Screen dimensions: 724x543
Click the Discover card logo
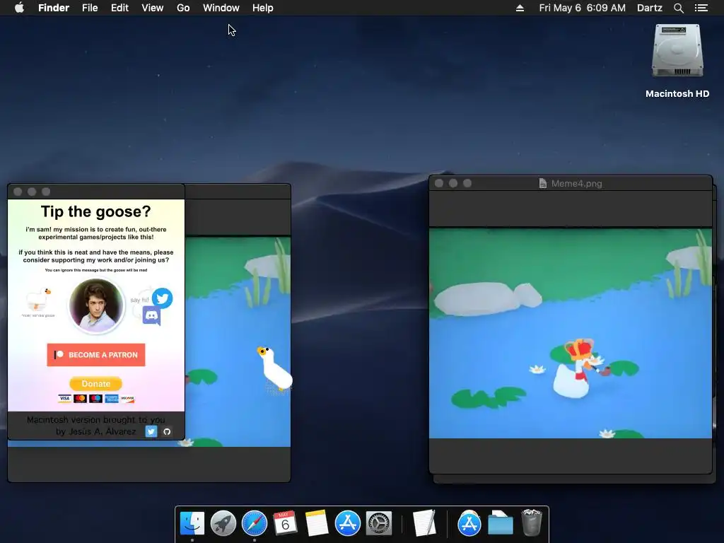pyautogui.click(x=127, y=399)
